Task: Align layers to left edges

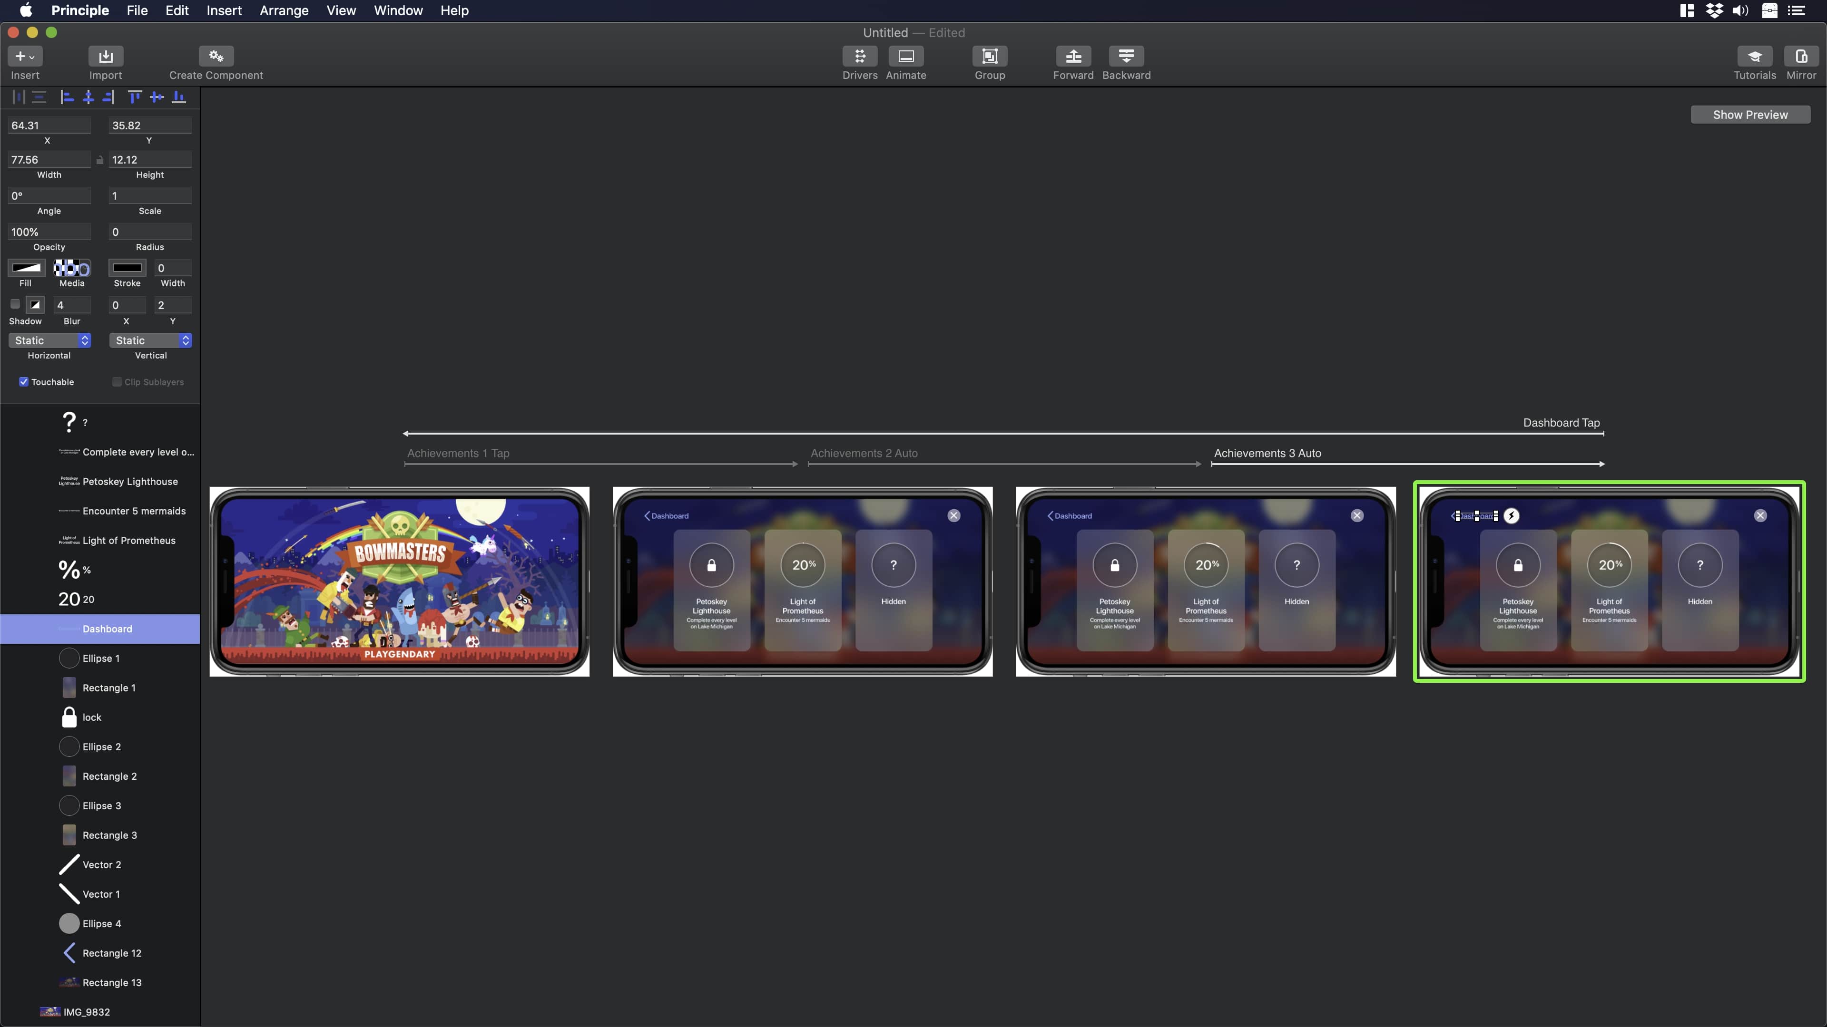Action: [x=68, y=97]
